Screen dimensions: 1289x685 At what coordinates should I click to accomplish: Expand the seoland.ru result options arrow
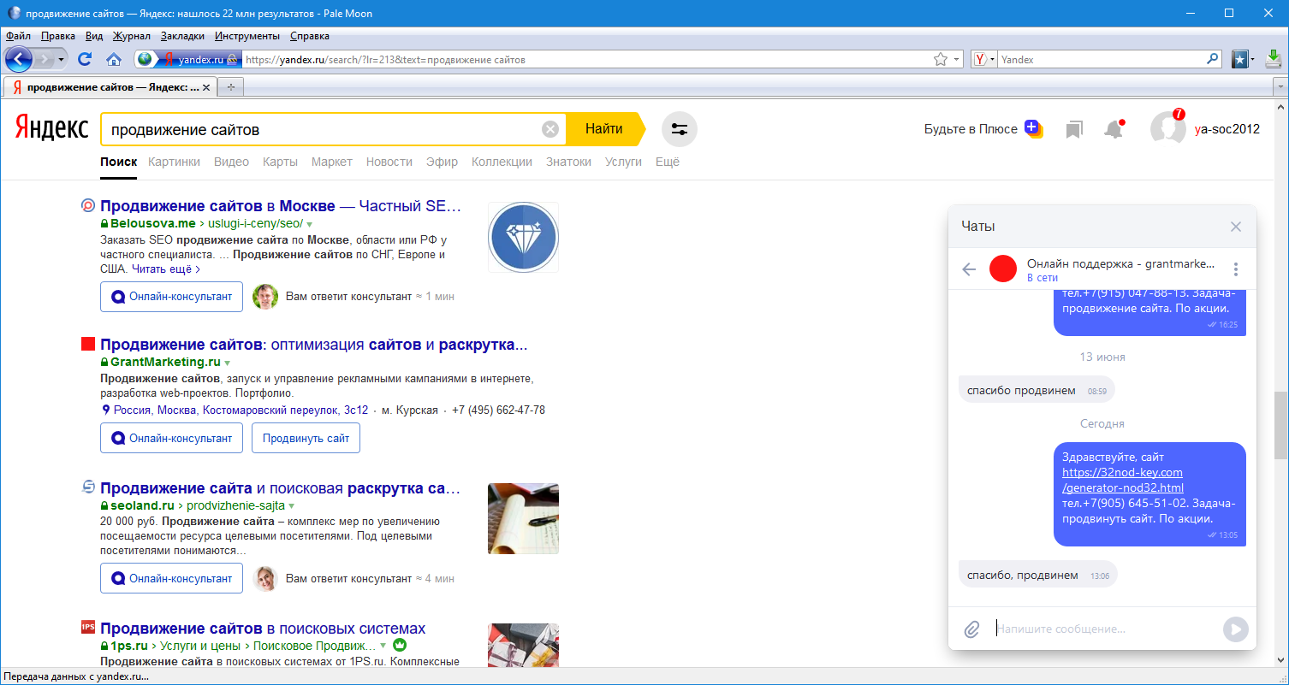click(292, 505)
